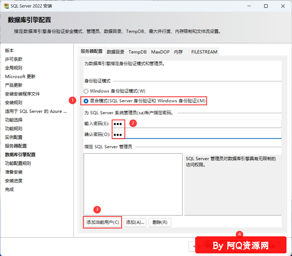Select the 安装安装程序文件 step
The height and width of the screenshot is (256, 292).
click(22, 94)
